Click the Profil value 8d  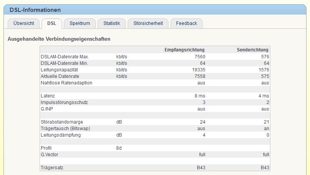tap(119, 148)
